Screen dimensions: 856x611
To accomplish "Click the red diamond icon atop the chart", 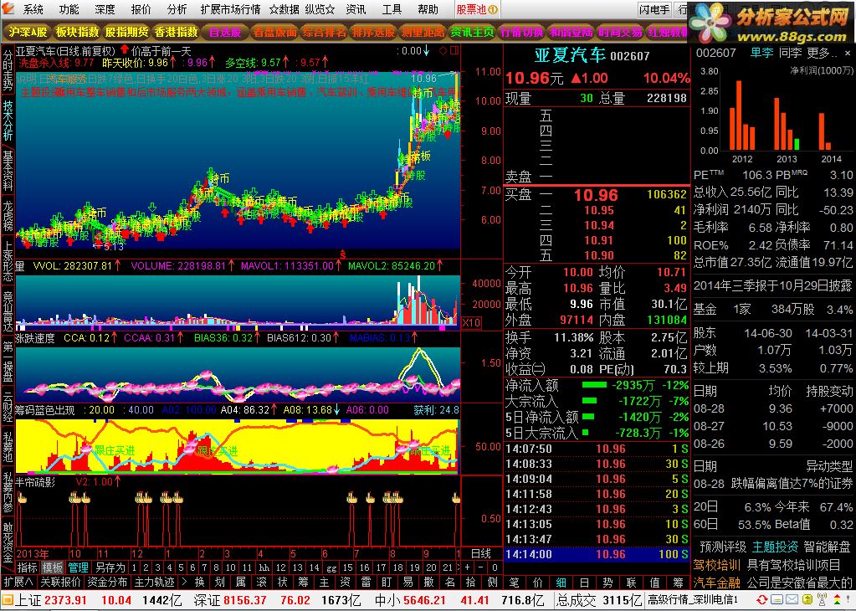I will [443, 51].
